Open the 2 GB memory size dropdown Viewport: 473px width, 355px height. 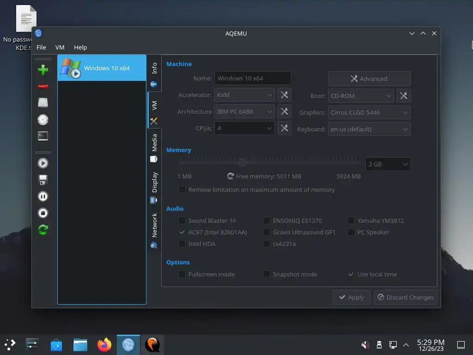[388, 164]
